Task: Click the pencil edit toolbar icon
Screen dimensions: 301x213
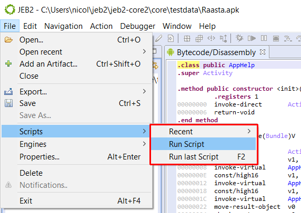Action: tap(158, 38)
